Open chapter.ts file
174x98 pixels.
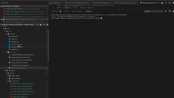click(15, 42)
